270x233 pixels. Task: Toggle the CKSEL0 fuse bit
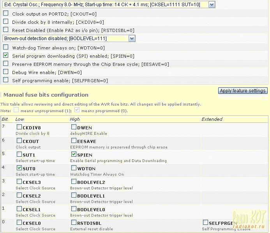19,222
